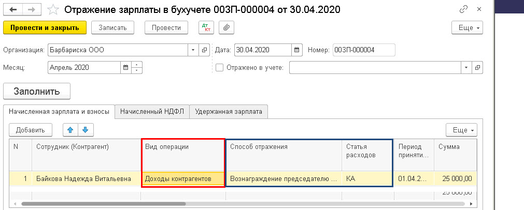Select the 25 000,00 sum cell
Viewport: 524px width, 210px height.
456,179
